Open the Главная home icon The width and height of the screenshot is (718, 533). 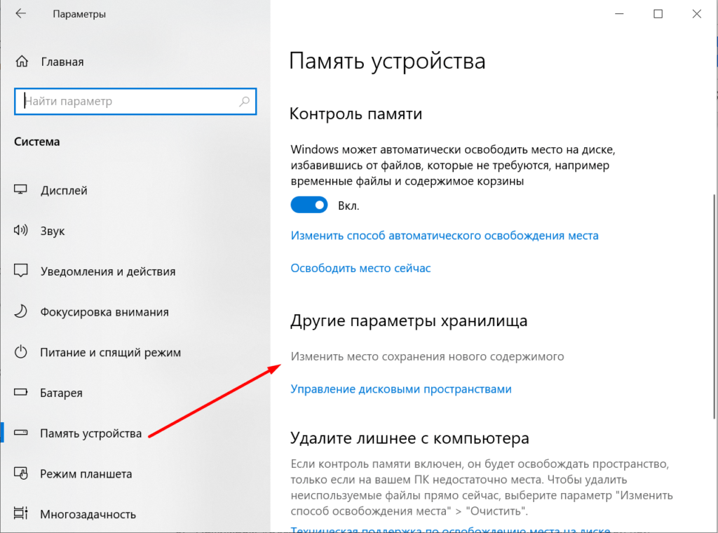(22, 61)
